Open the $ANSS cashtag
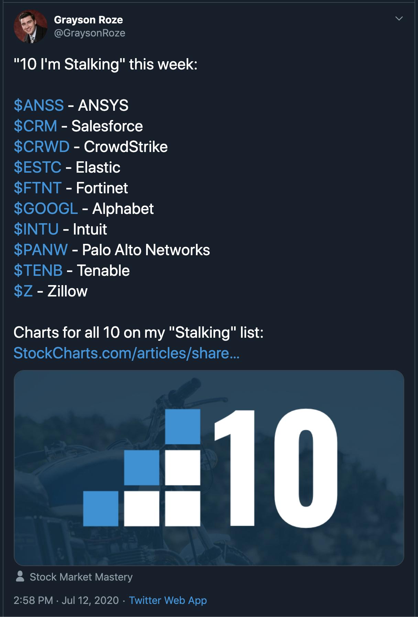This screenshot has width=418, height=617. (39, 105)
